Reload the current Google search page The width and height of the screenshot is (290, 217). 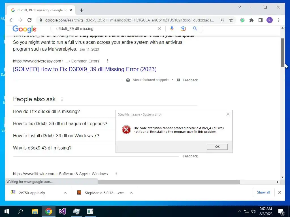point(29,20)
